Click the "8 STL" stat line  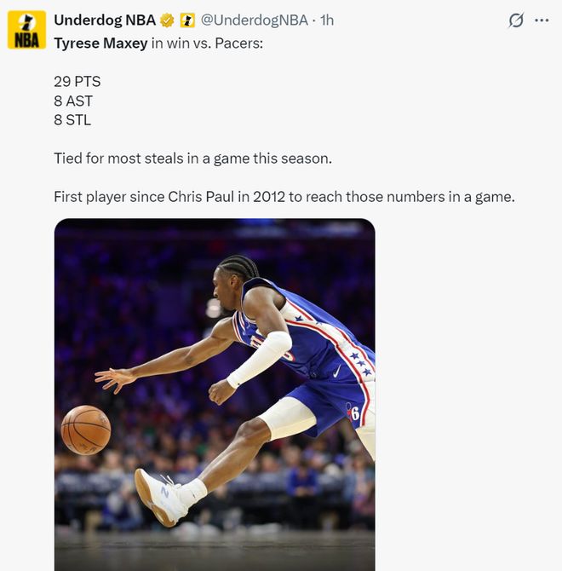[x=72, y=120]
